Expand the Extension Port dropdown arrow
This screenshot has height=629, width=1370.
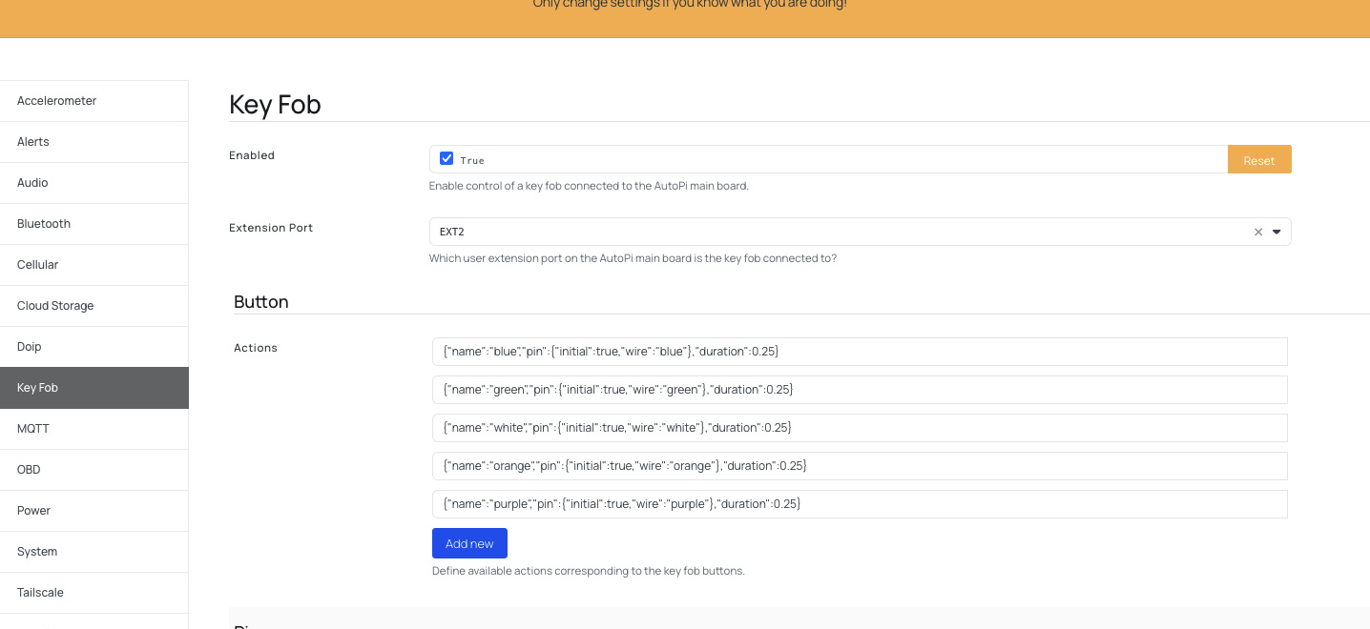(x=1277, y=232)
